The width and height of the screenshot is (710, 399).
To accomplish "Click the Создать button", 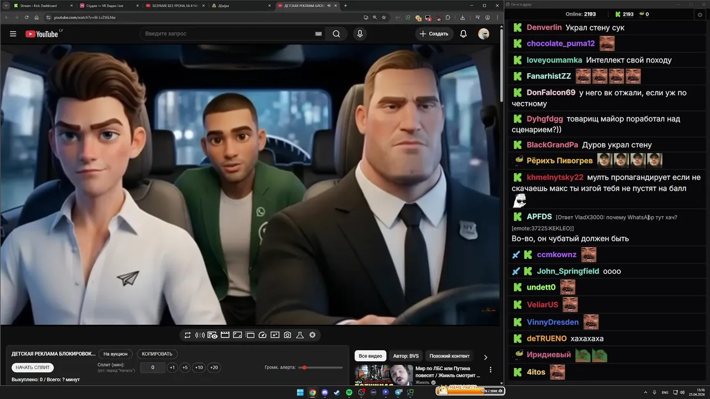I will click(434, 34).
